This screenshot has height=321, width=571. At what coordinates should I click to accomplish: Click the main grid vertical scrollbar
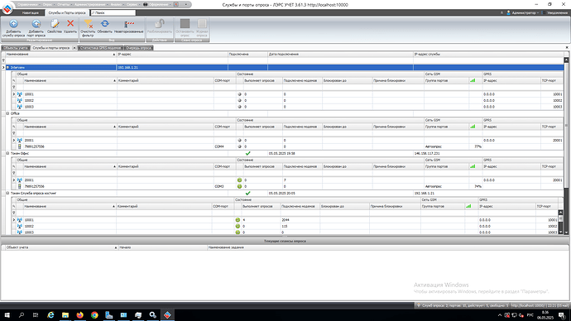click(x=566, y=146)
